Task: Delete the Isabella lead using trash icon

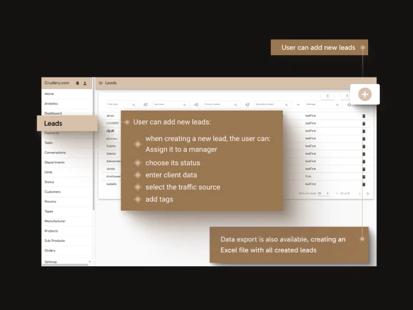Action: (364, 184)
